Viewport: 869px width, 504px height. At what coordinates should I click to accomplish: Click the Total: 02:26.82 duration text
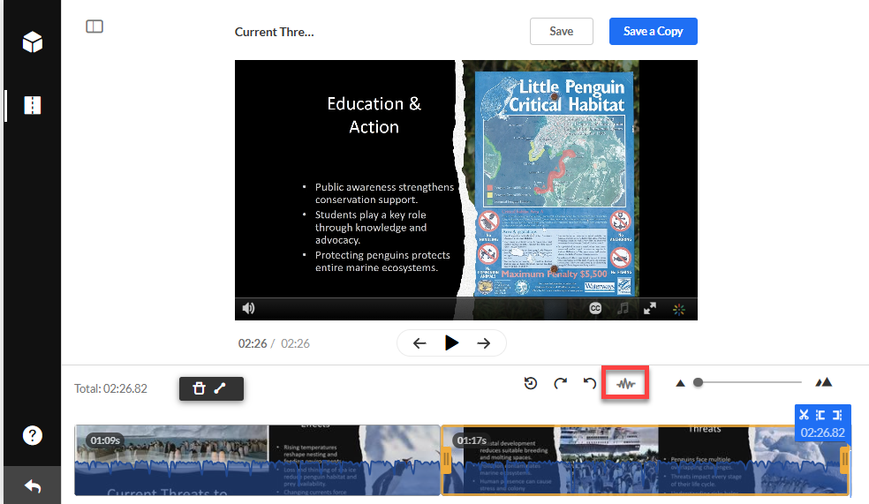pyautogui.click(x=111, y=388)
